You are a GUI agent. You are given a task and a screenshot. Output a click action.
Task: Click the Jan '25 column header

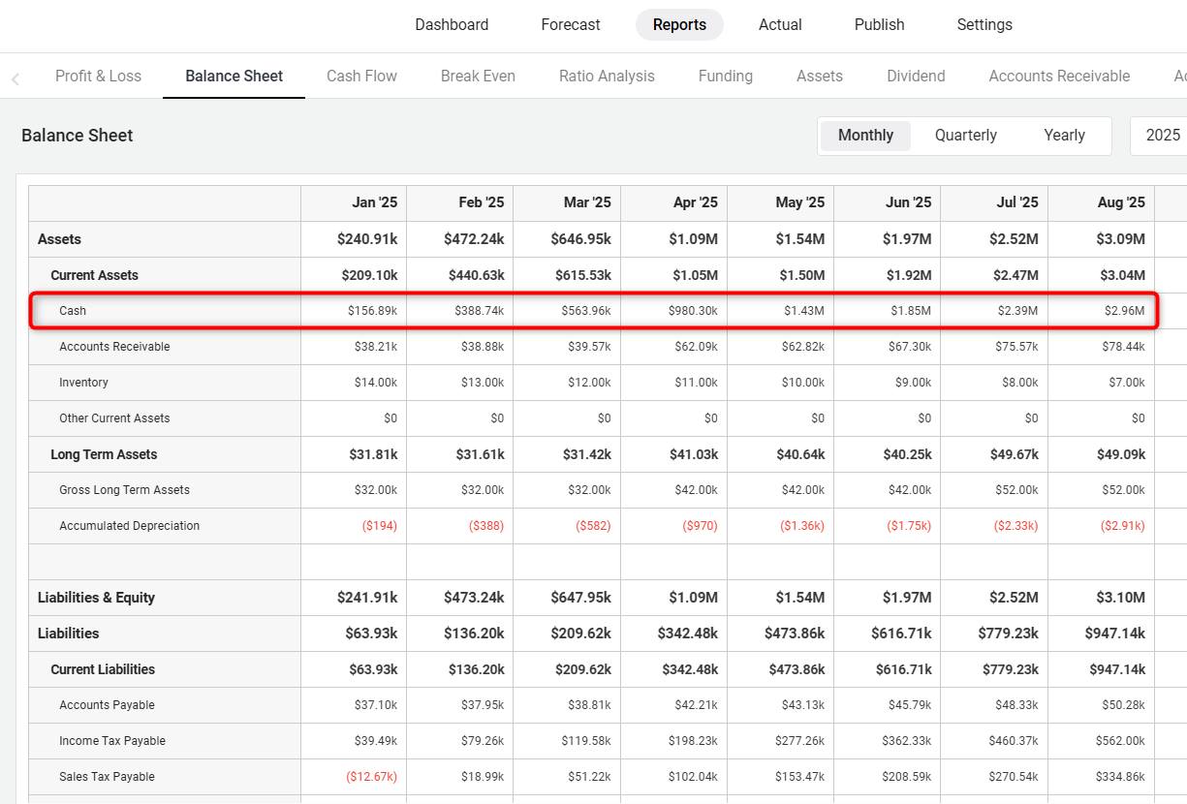pyautogui.click(x=374, y=202)
